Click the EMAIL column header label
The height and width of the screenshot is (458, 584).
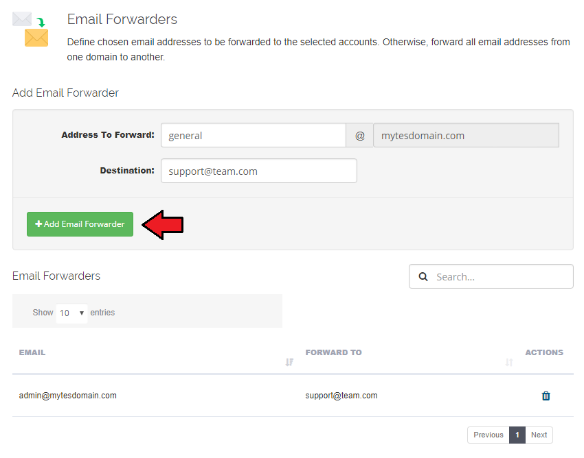[32, 352]
